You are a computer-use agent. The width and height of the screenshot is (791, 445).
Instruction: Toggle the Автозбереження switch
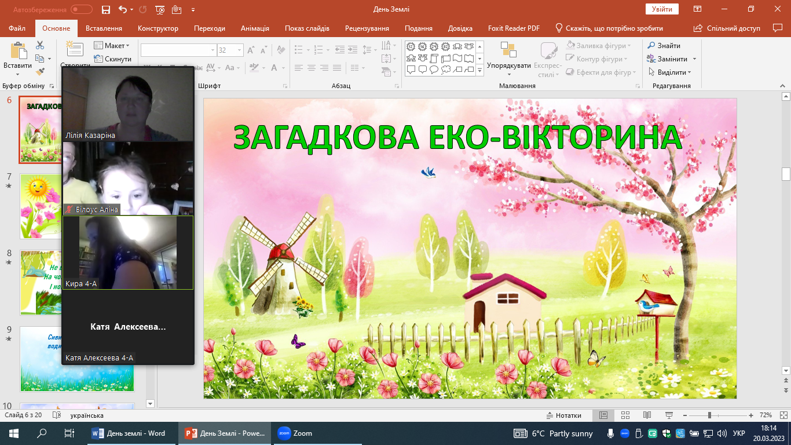81,9
